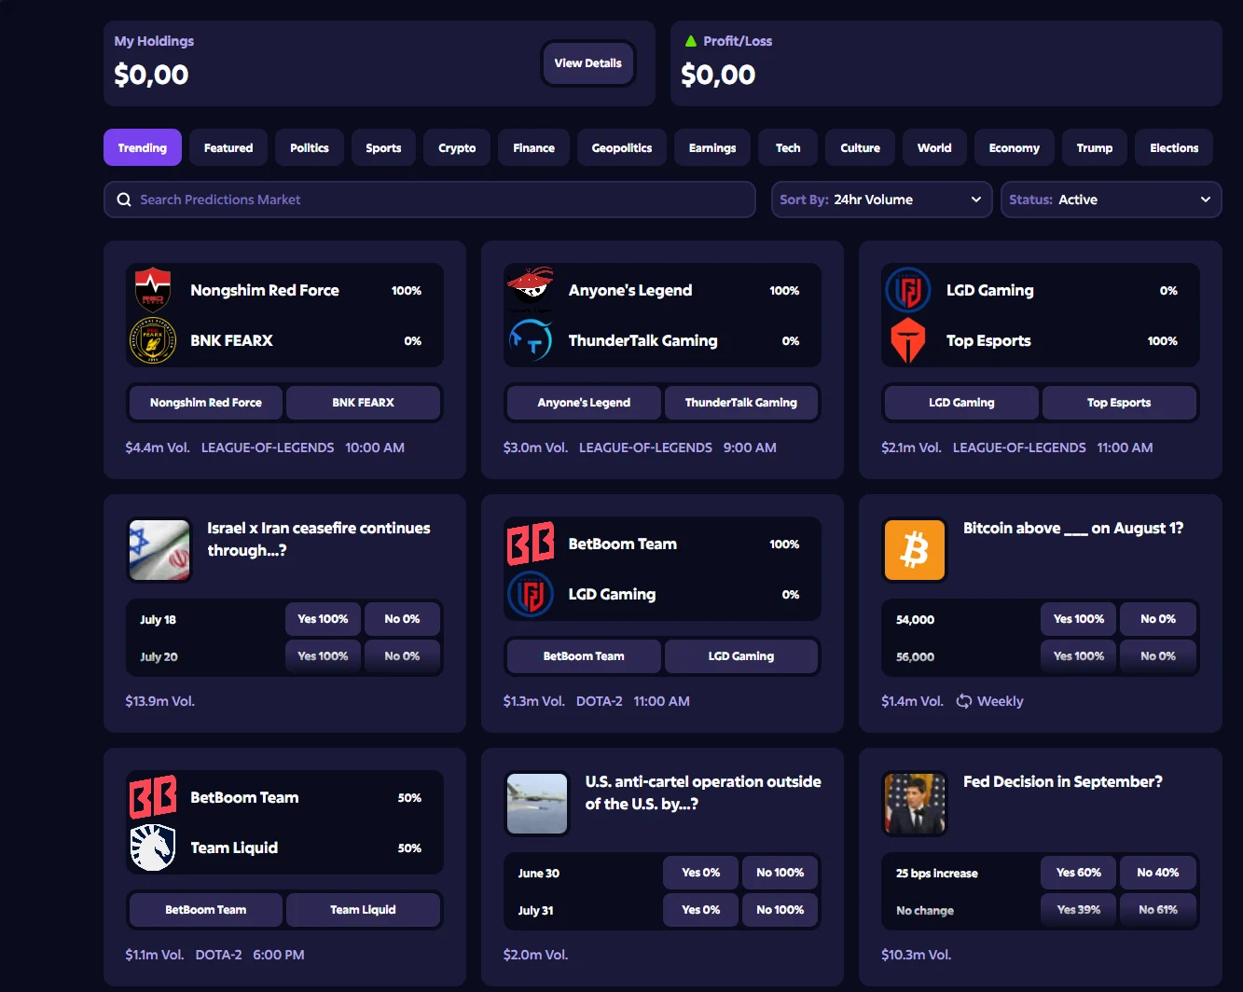Choose BetBoom Team button in LGD Gaming card
This screenshot has height=992, width=1243.
pyautogui.click(x=584, y=656)
